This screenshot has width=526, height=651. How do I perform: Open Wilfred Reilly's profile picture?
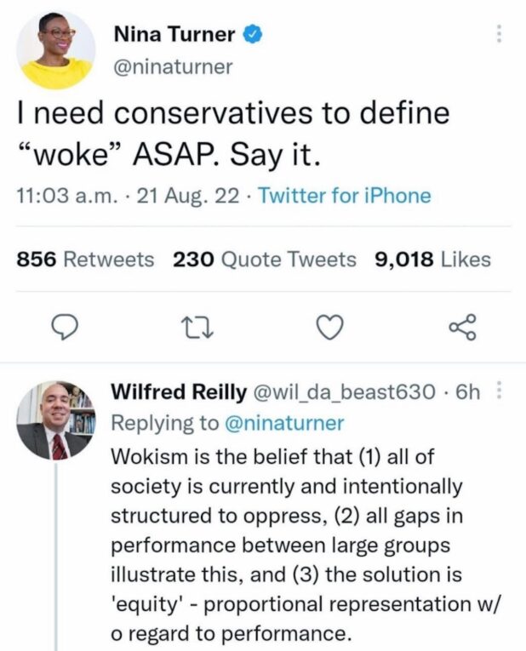click(x=56, y=420)
